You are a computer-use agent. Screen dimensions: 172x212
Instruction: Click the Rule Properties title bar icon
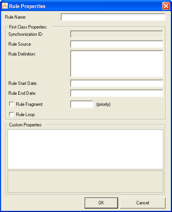(5, 6)
